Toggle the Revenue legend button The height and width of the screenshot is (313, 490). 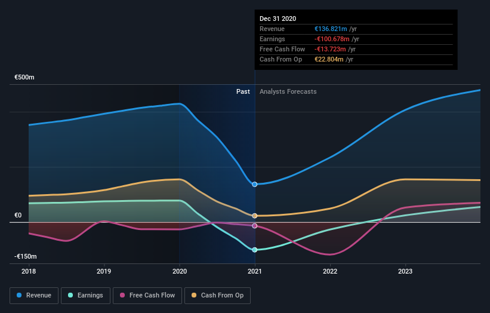34,296
